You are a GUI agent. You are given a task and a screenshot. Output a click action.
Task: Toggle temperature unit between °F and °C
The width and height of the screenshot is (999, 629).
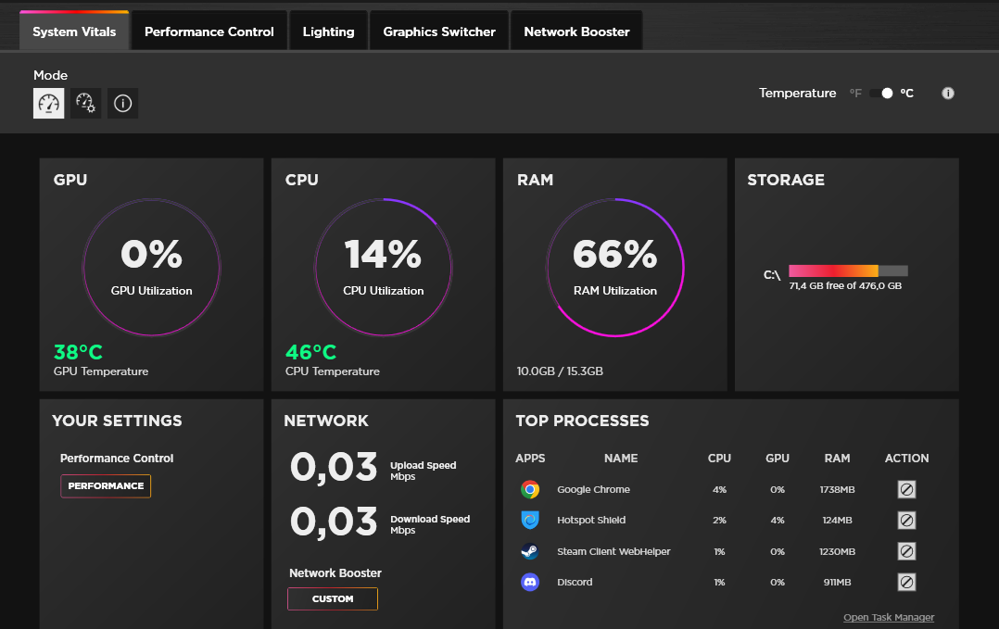click(882, 93)
